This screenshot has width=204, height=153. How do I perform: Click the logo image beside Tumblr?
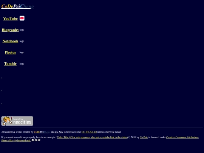pyautogui.click(x=22, y=64)
